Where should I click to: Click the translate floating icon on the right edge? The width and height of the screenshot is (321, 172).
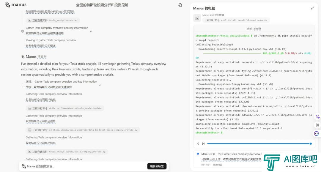317,116
